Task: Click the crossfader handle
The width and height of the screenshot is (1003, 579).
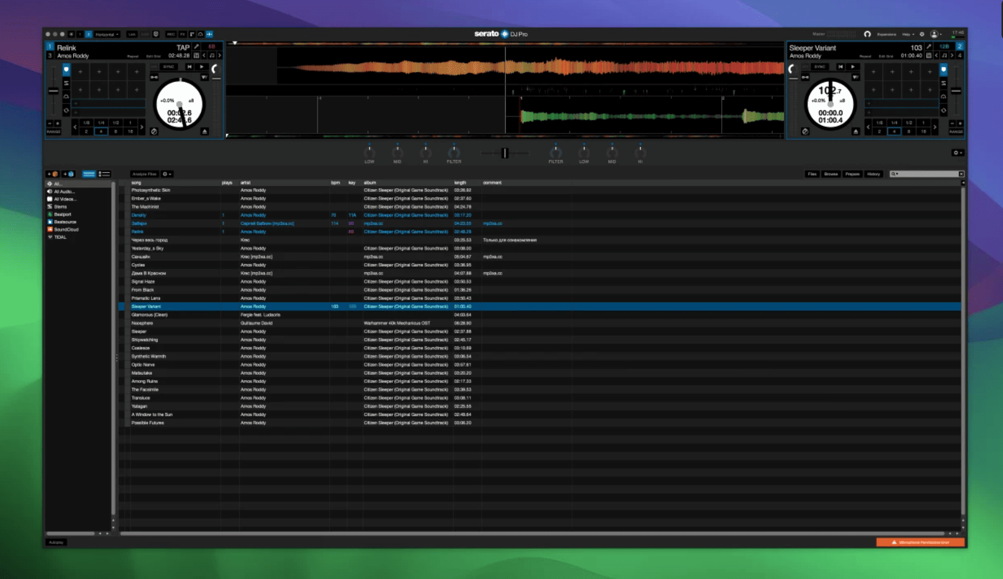Action: coord(505,153)
